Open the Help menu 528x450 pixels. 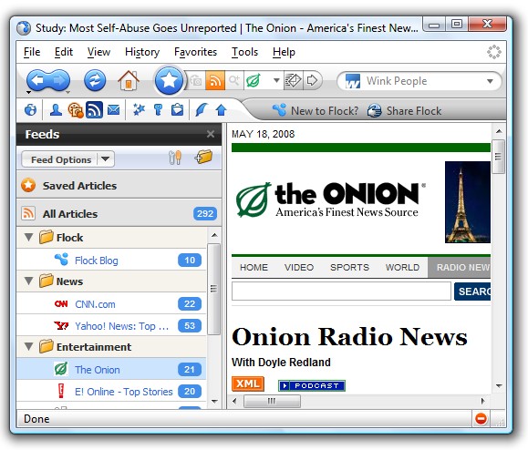(284, 52)
